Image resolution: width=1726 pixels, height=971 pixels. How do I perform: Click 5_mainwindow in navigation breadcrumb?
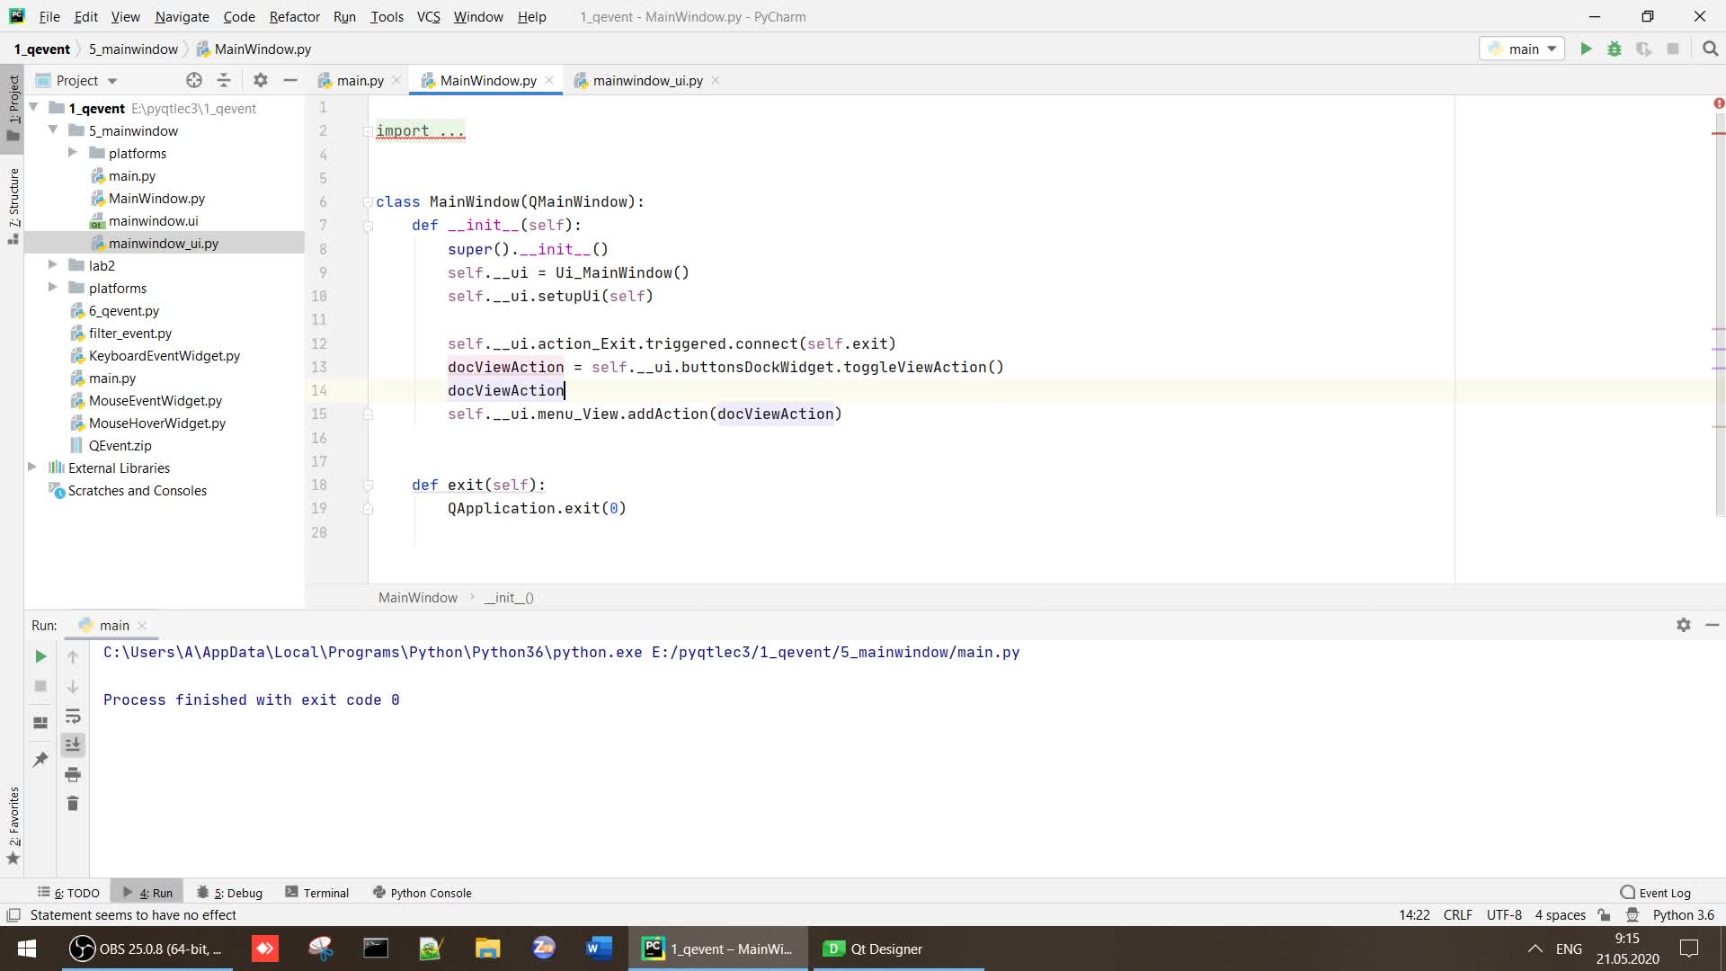point(133,49)
